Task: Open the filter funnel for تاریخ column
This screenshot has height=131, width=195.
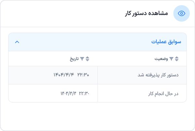Action: tap(82, 59)
